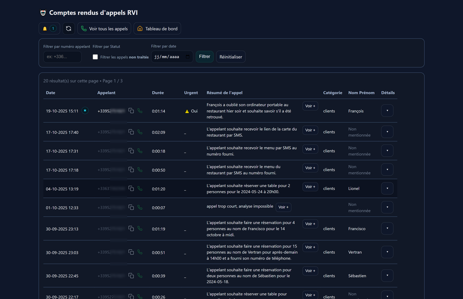Open the Tableau de bord page
Image resolution: width=463 pixels, height=299 pixels.
click(x=157, y=29)
